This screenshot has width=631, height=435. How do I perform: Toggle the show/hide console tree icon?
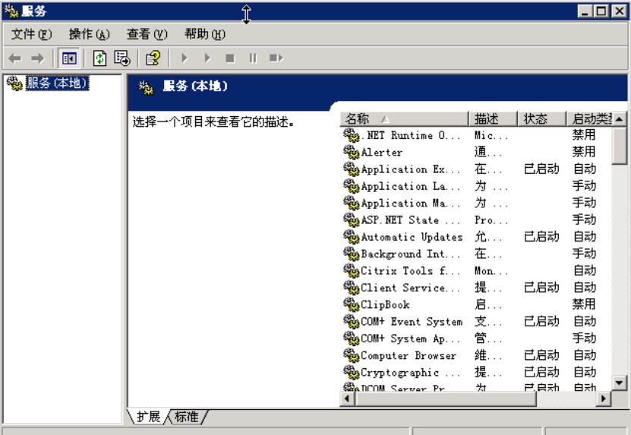click(x=69, y=58)
